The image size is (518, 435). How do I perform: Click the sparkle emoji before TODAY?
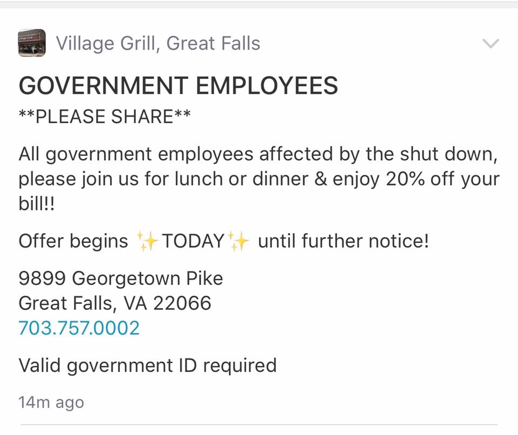tap(146, 241)
